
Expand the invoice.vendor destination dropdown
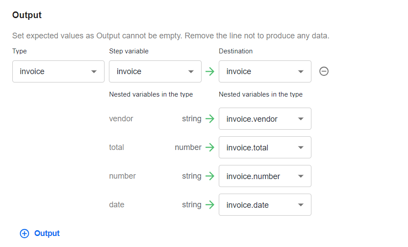265,119
